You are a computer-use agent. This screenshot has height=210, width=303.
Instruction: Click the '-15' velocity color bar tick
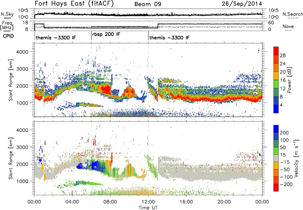[285, 162]
